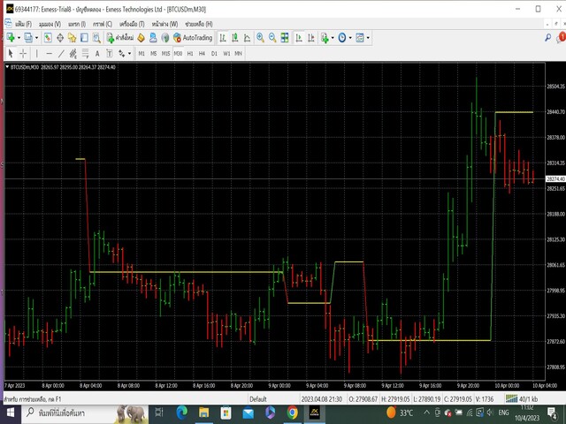Select the crosshair tool
566x424 pixels.
coord(23,53)
